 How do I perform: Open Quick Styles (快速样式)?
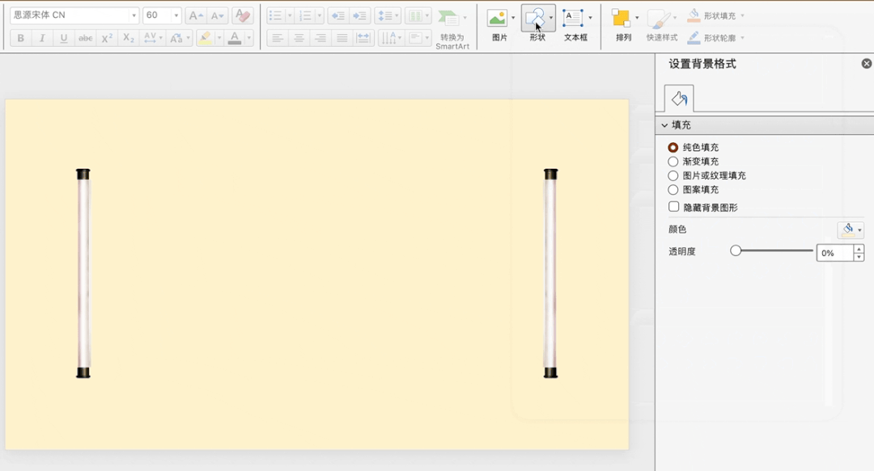pos(662,24)
